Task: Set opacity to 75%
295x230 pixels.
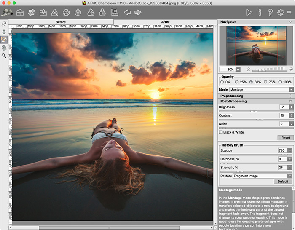Action: tap(266, 82)
